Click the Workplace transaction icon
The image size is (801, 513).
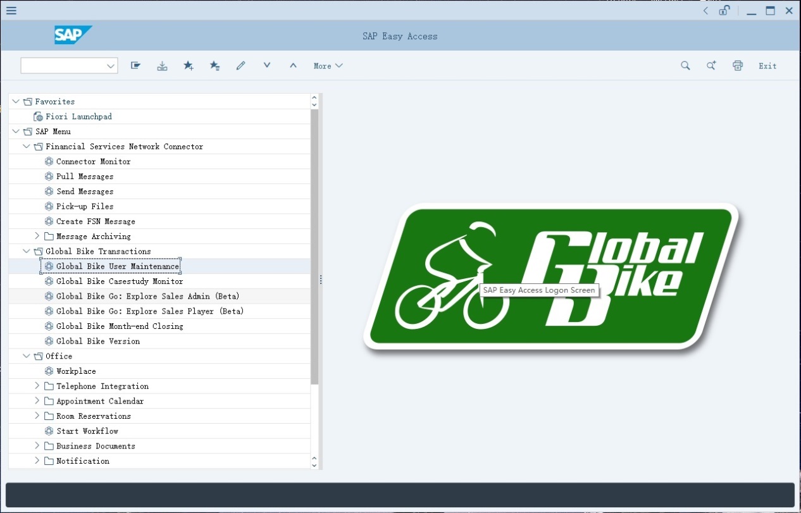pos(49,371)
